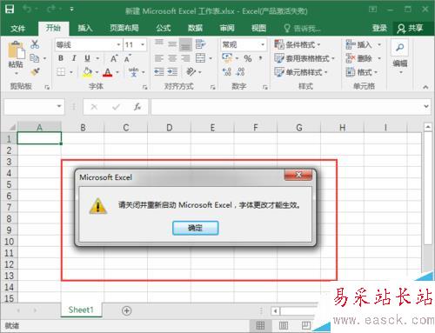Click the phonetic guide (wén) icon
Viewport: 435px width, 333px height.
click(133, 72)
